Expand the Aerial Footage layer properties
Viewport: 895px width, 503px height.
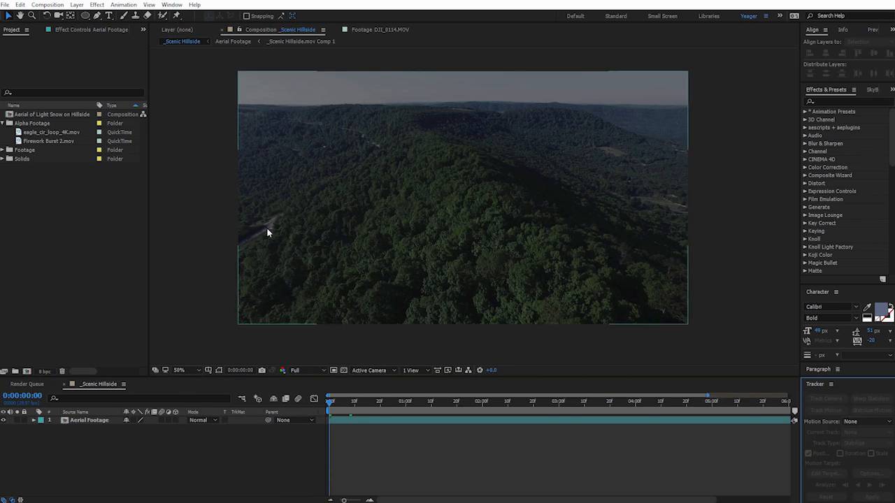click(x=34, y=420)
